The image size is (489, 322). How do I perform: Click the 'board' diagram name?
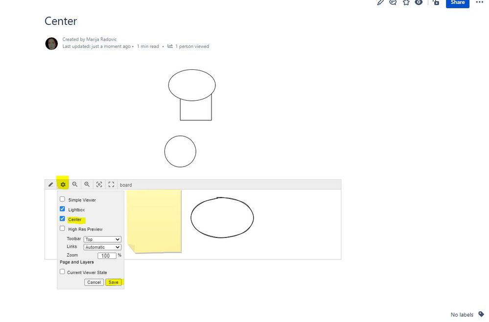point(126,185)
